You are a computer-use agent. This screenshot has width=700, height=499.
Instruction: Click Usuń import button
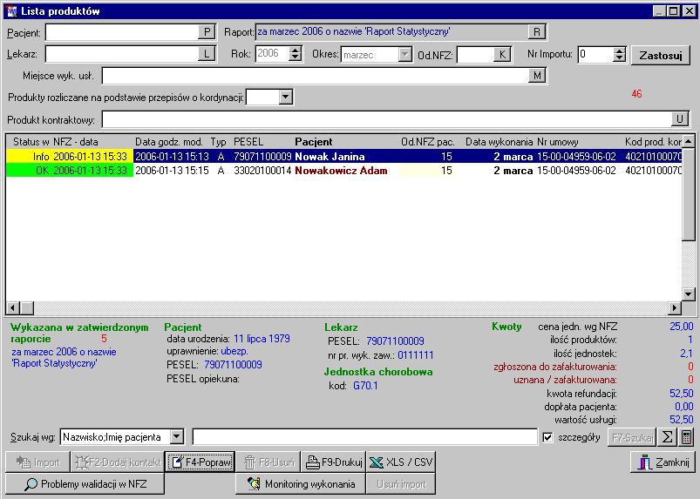[x=400, y=484]
